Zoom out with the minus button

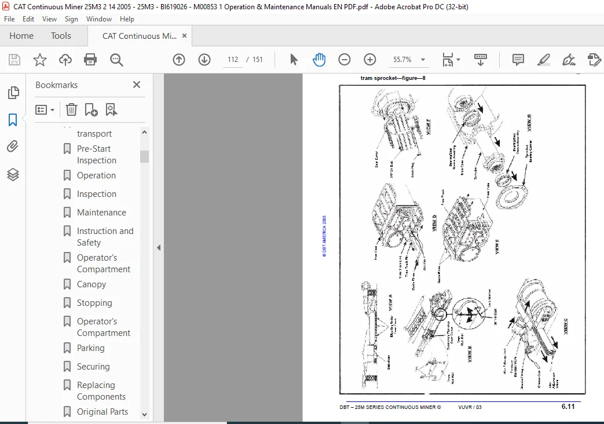click(x=345, y=60)
